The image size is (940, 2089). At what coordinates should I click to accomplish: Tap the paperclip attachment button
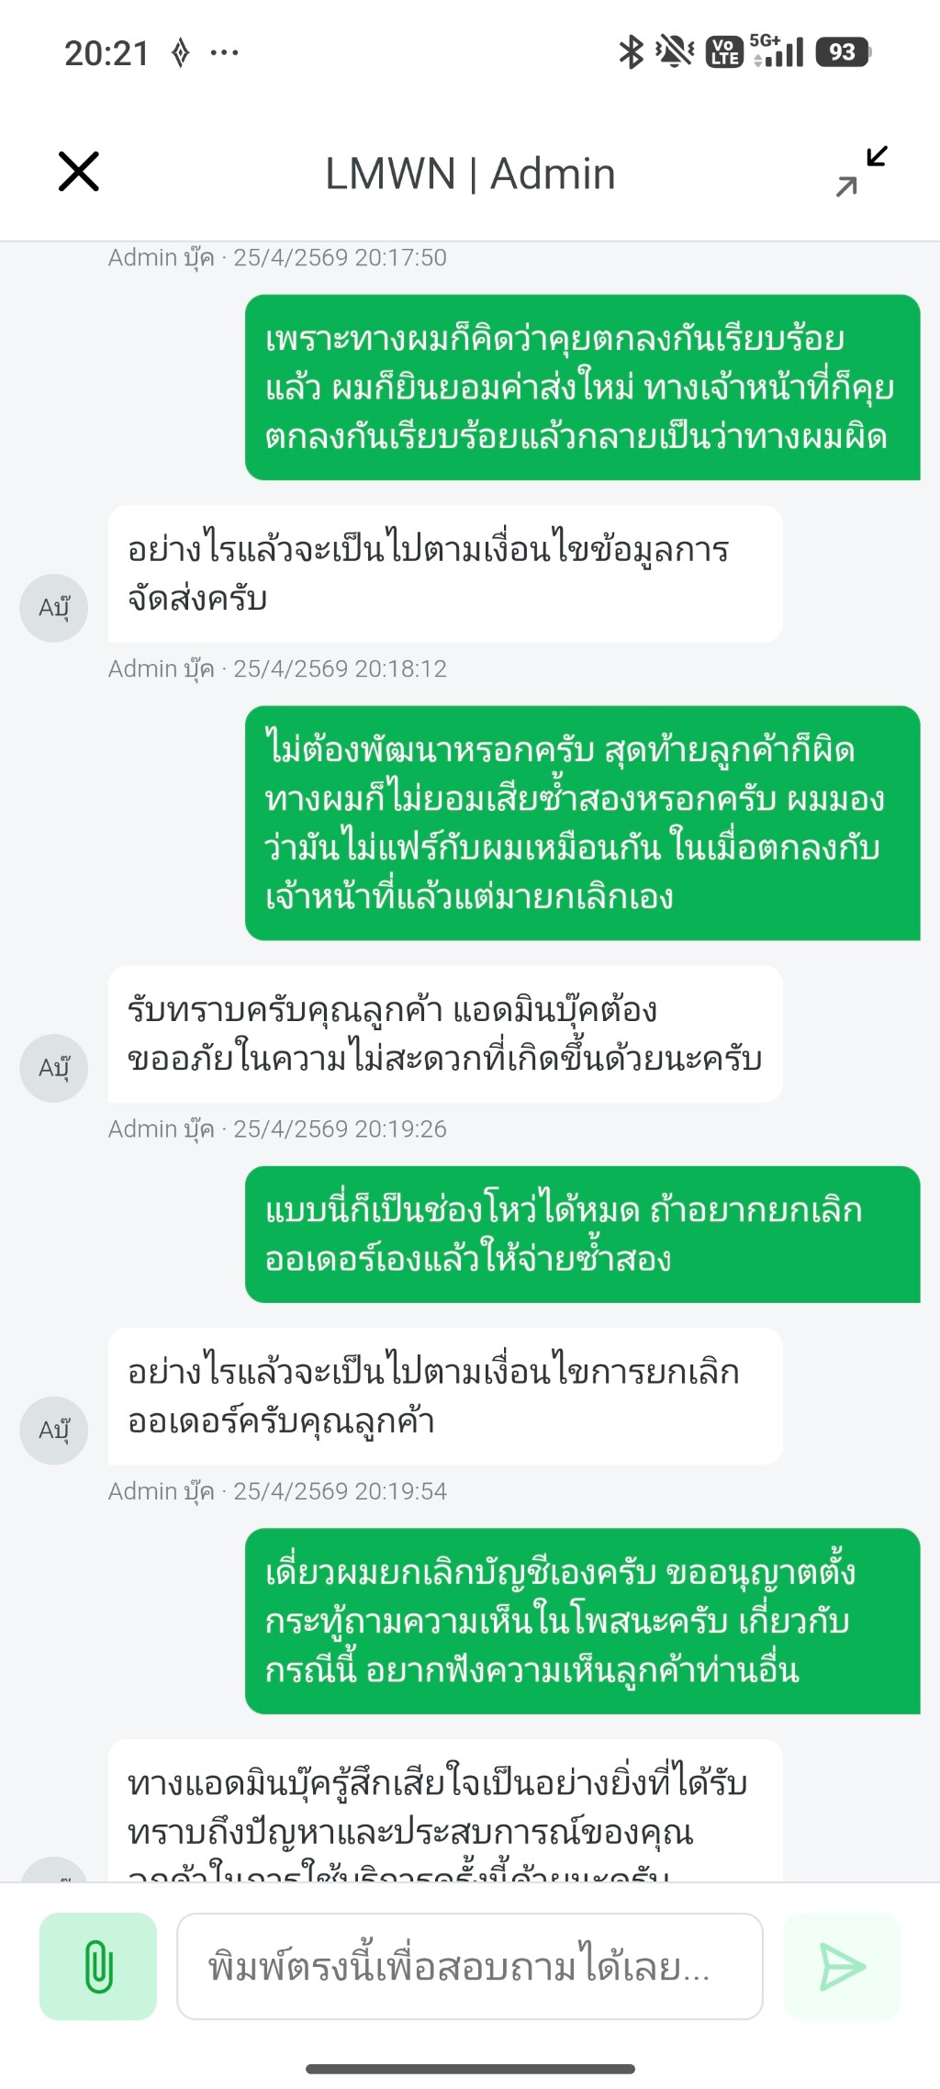98,1966
